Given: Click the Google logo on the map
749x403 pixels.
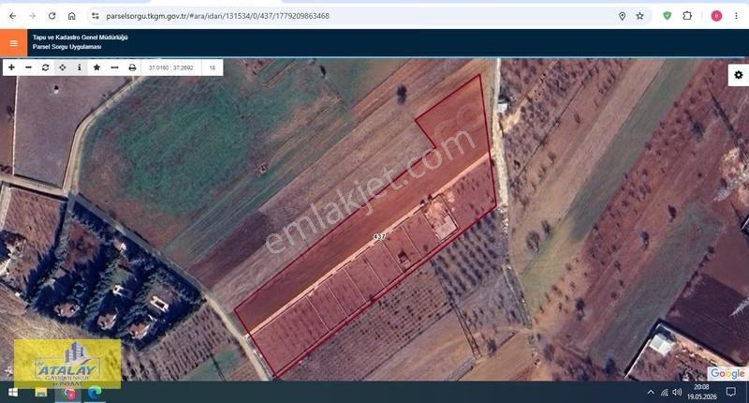Looking at the screenshot, I should (x=727, y=373).
